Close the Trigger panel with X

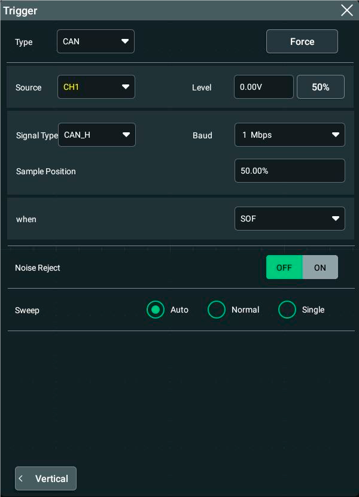pos(346,10)
